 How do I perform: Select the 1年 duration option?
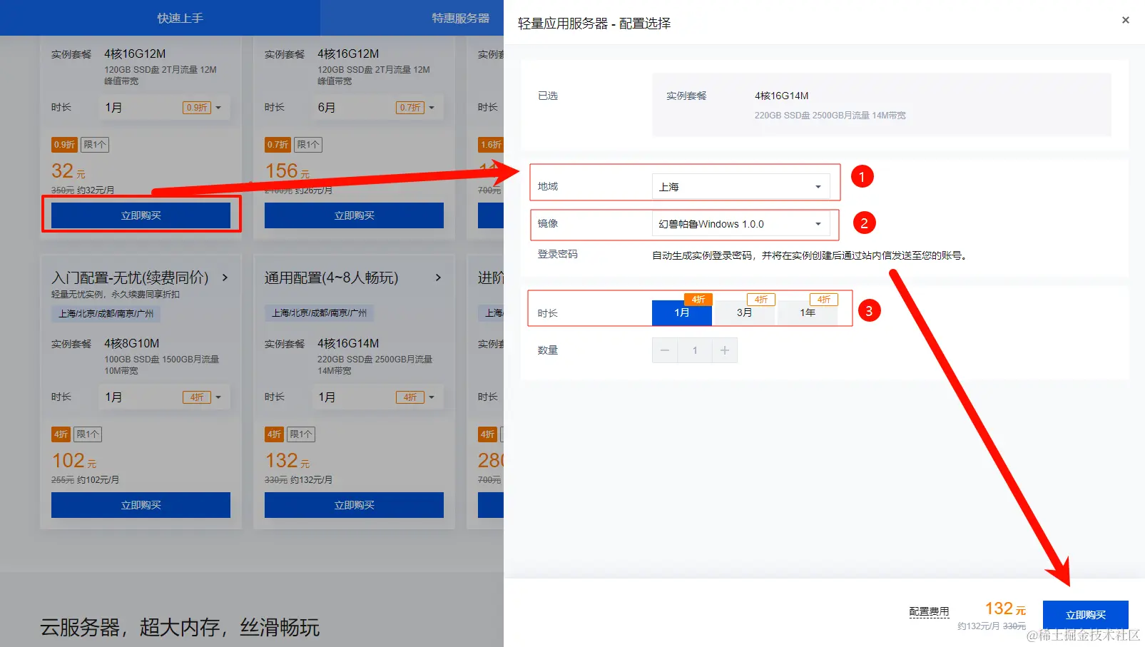tap(808, 312)
